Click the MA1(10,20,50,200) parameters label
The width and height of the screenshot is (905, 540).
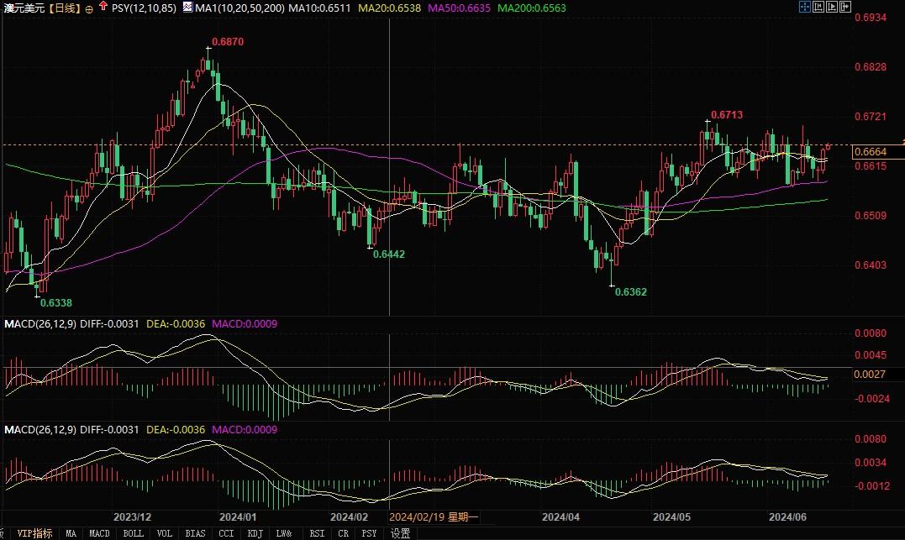point(239,8)
